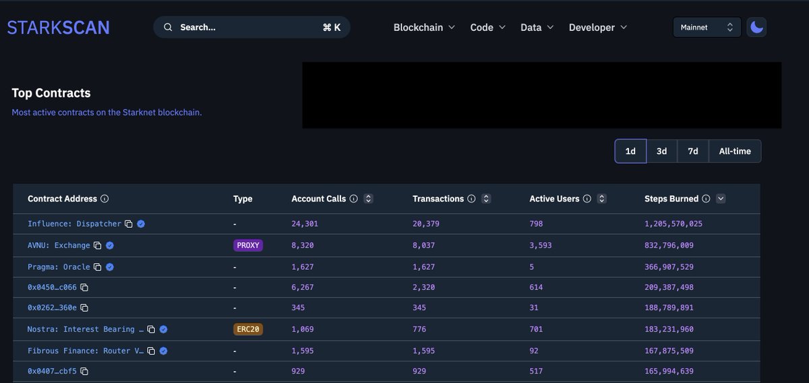Copy address 0x0407…cbf5
This screenshot has width=809, height=383.
coord(84,371)
